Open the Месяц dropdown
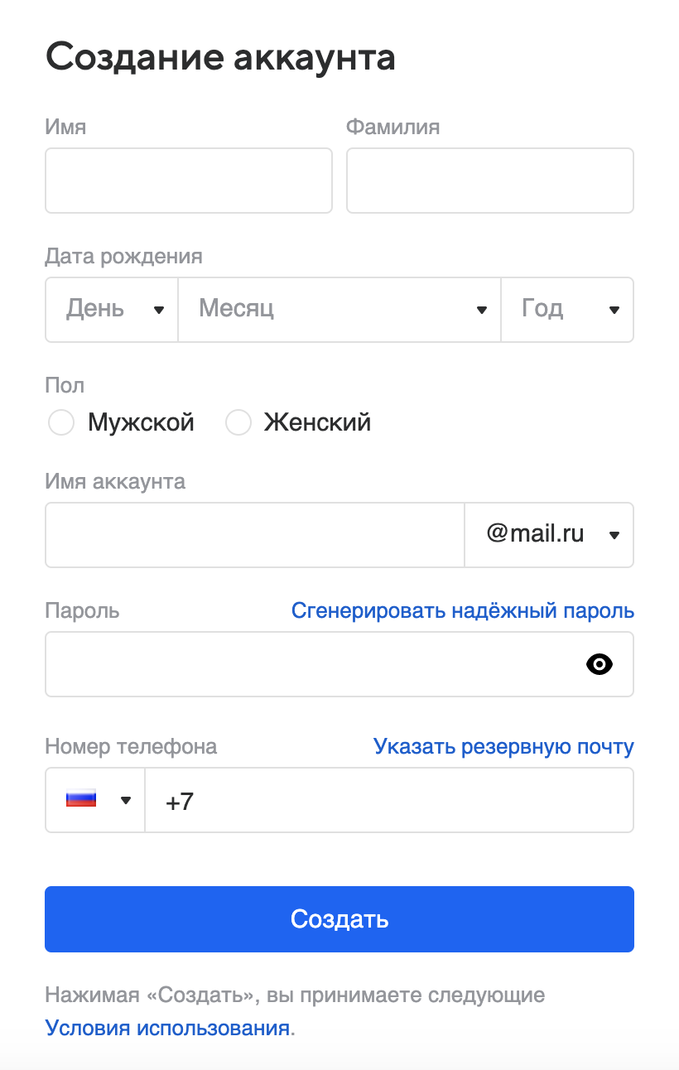This screenshot has width=679, height=1070. pyautogui.click(x=339, y=310)
